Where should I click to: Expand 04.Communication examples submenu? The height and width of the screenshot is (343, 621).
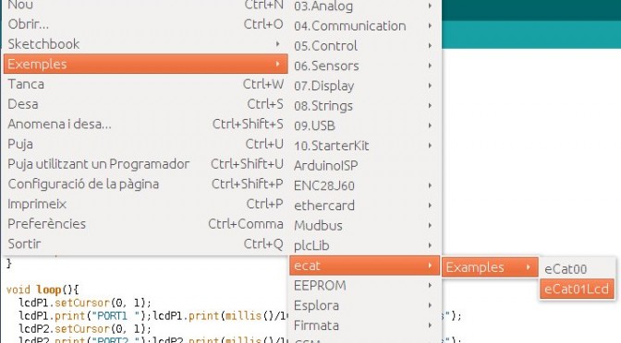(x=364, y=26)
